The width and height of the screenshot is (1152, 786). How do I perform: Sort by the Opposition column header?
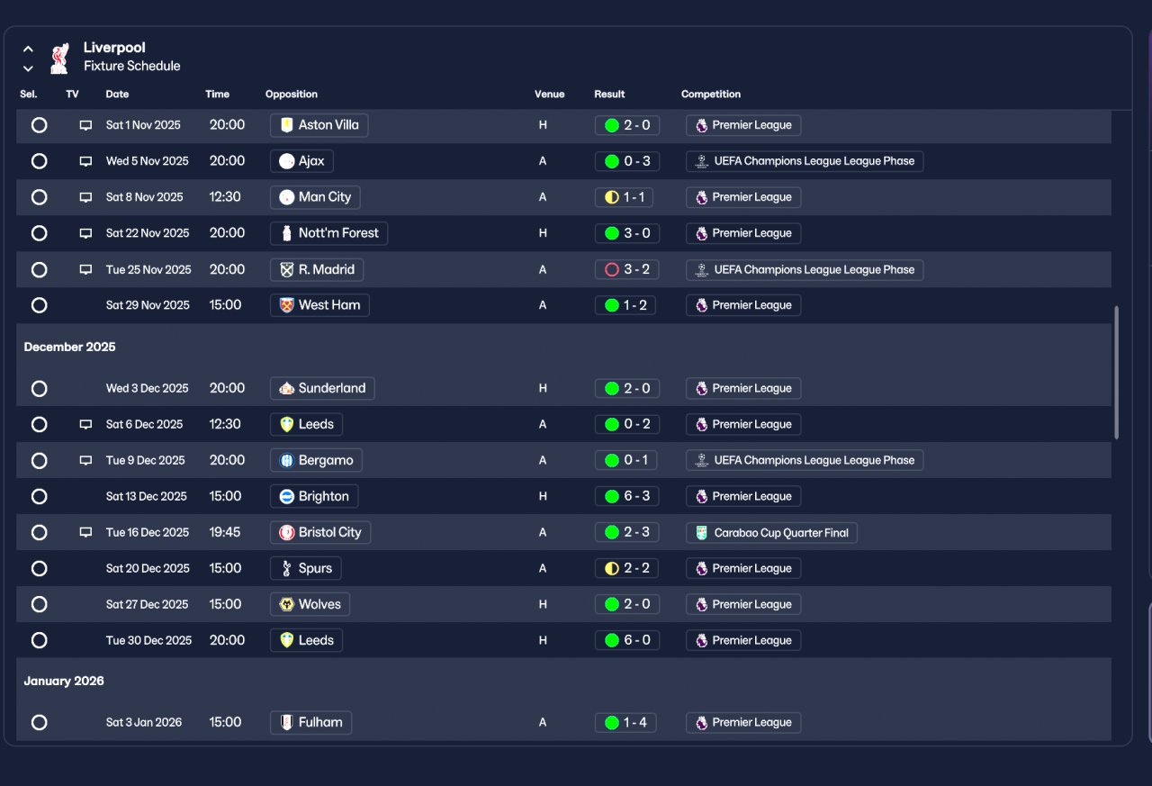pyautogui.click(x=292, y=94)
